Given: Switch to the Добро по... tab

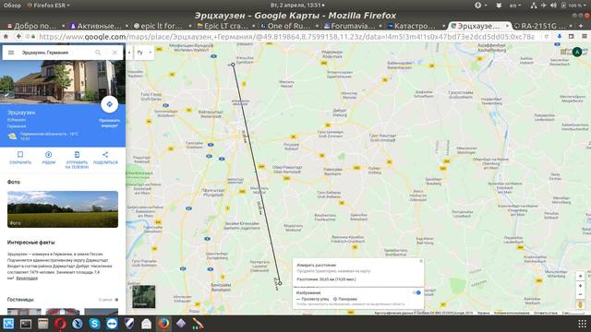Looking at the screenshot, I should click(35, 26).
